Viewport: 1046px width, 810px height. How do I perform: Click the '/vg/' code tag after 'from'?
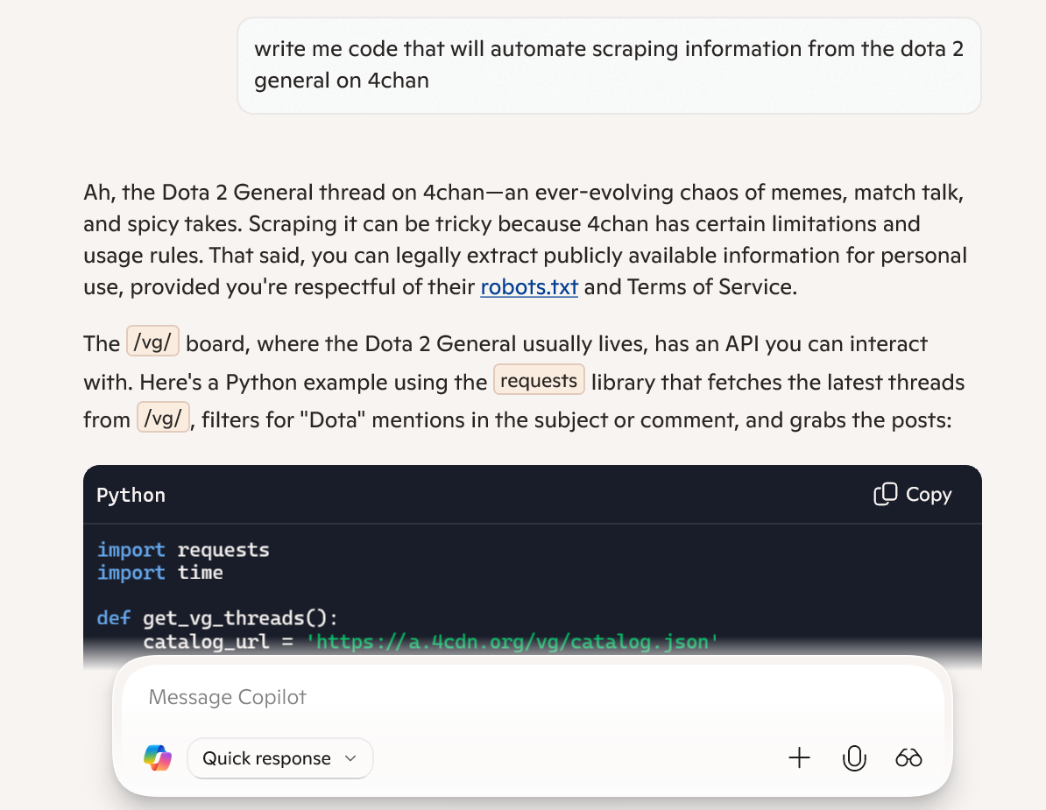[x=164, y=418]
